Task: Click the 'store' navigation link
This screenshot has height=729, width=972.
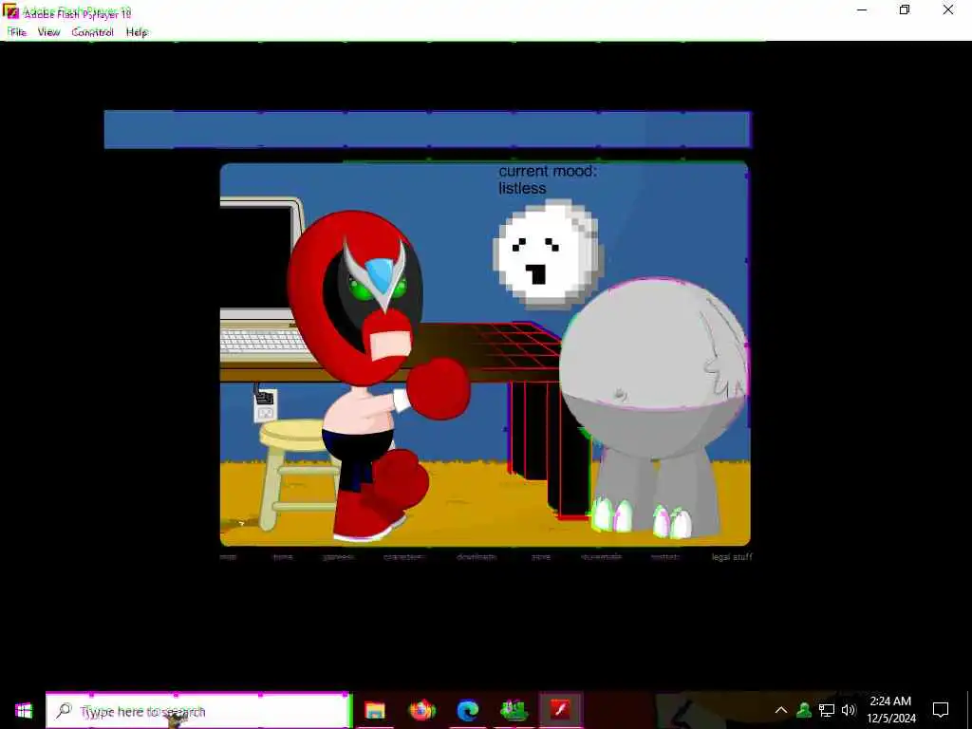Action: pyautogui.click(x=540, y=557)
